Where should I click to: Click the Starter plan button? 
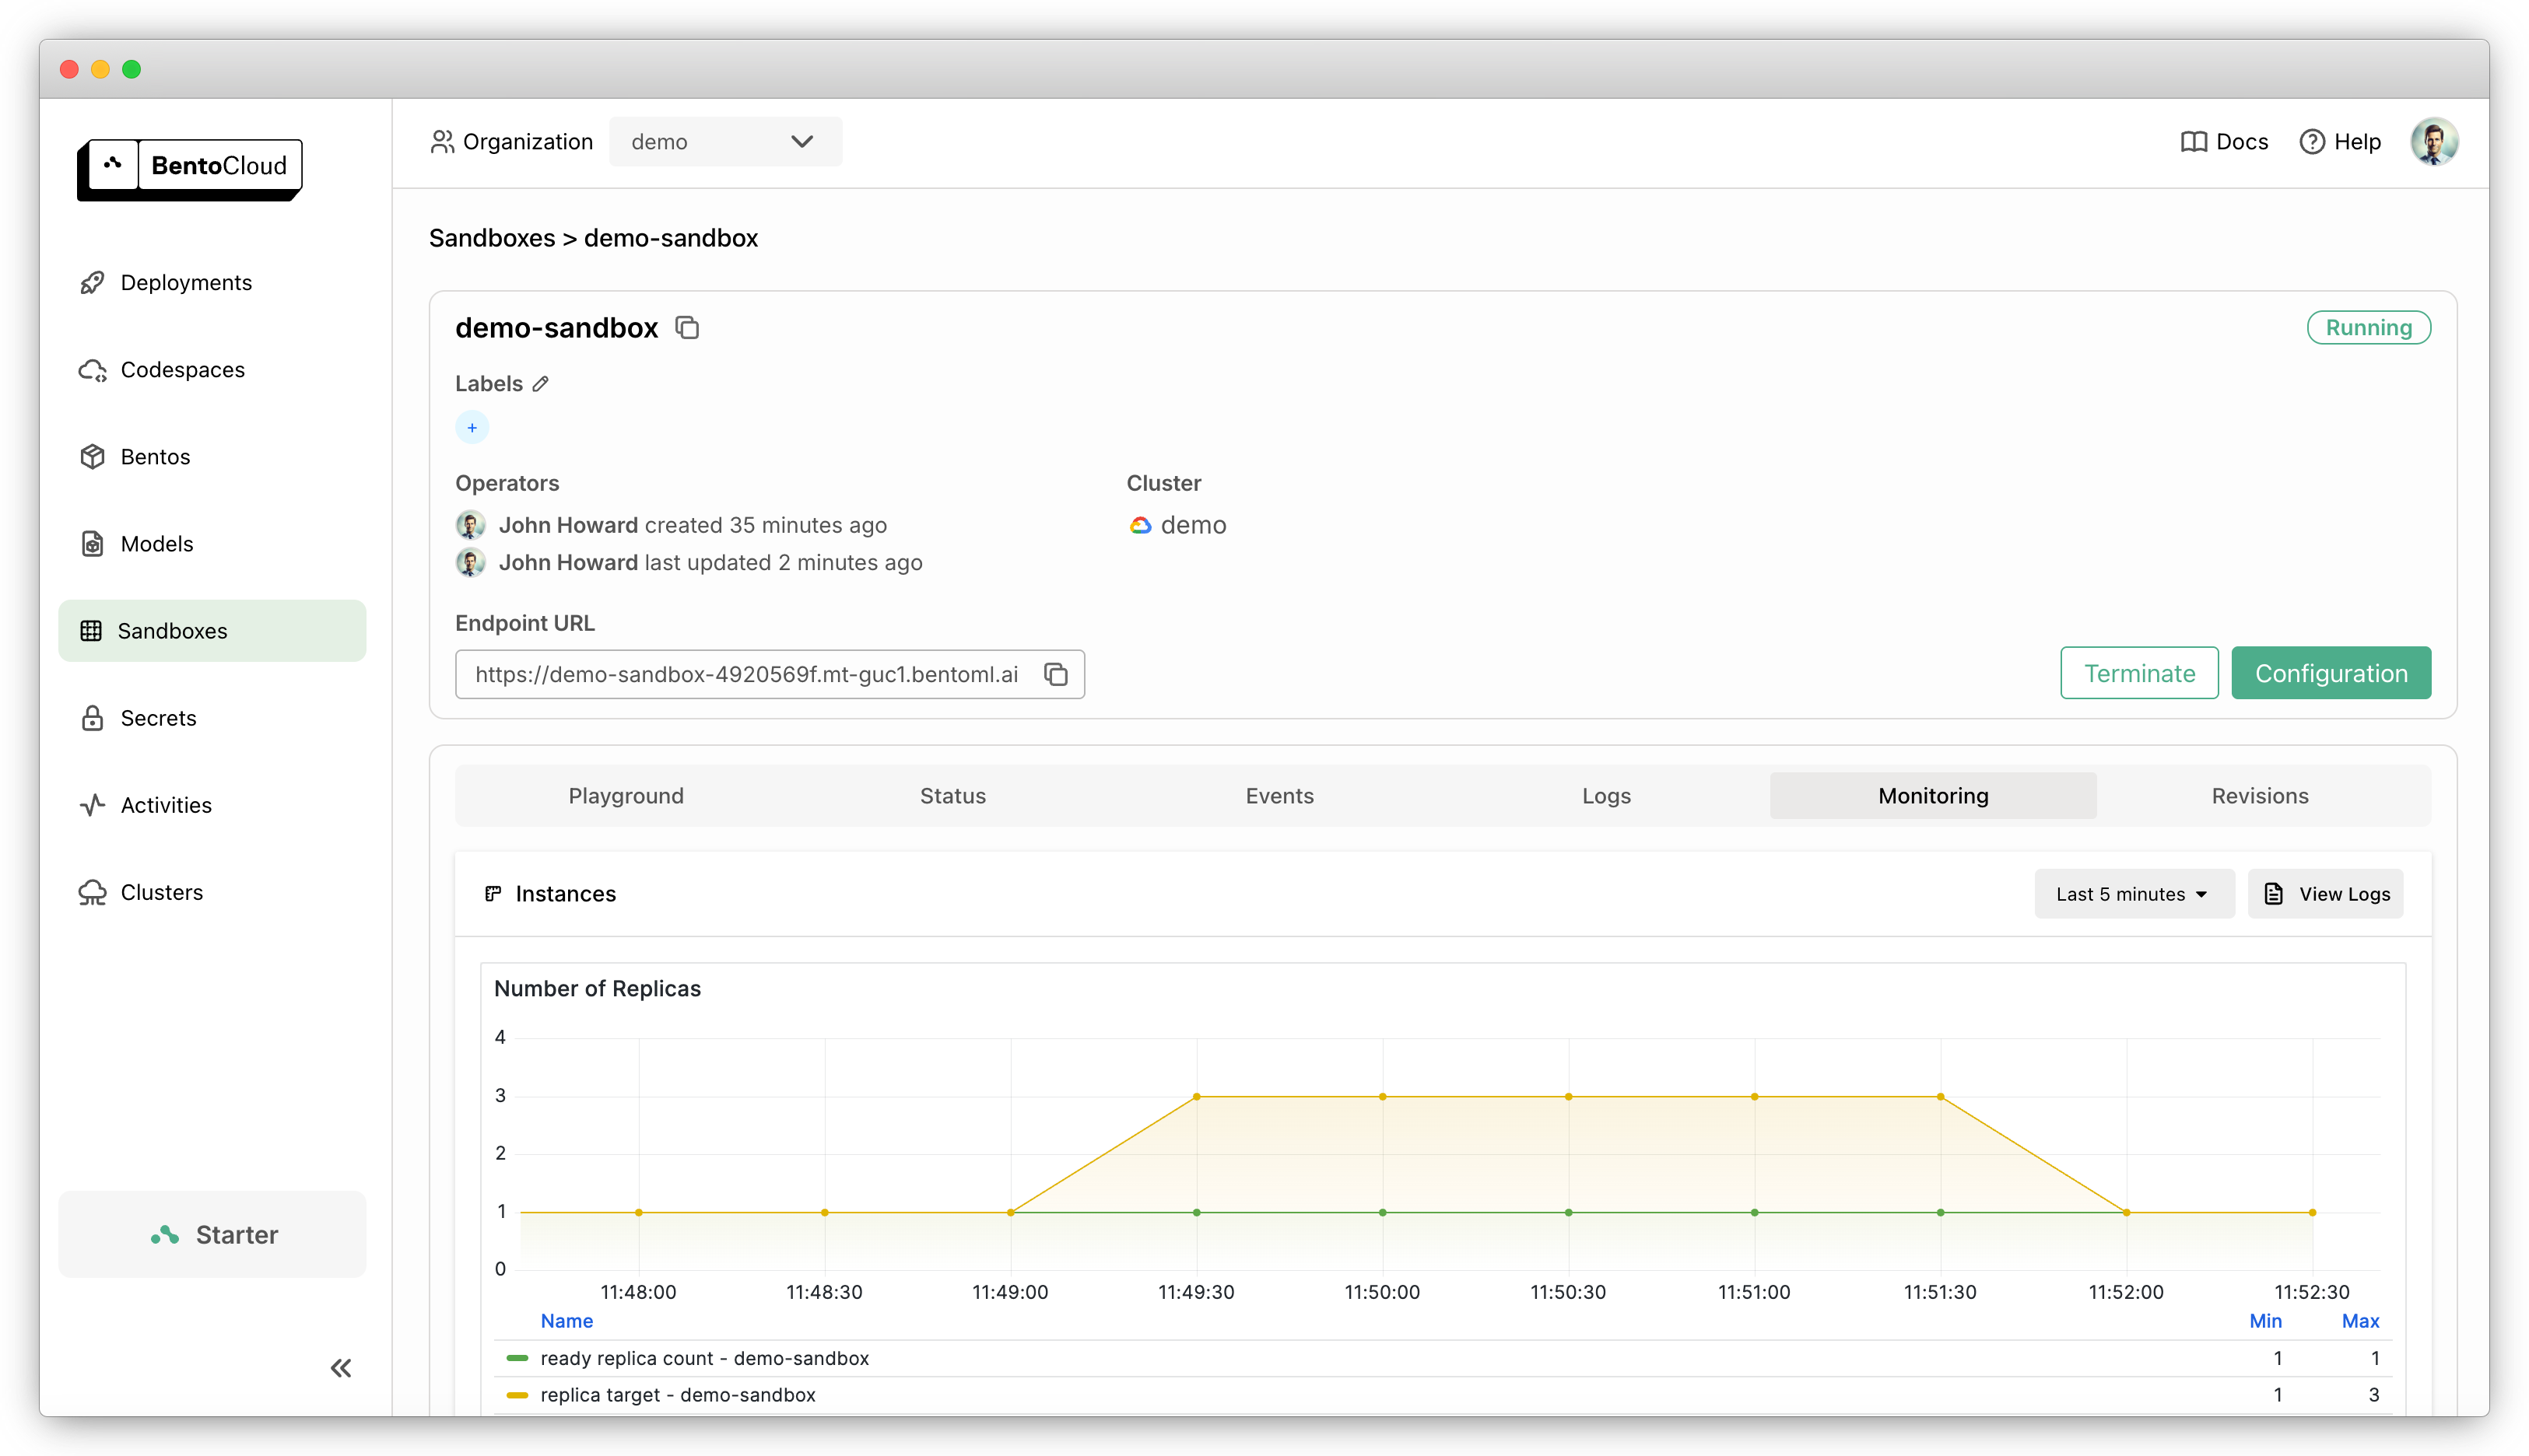tap(212, 1234)
